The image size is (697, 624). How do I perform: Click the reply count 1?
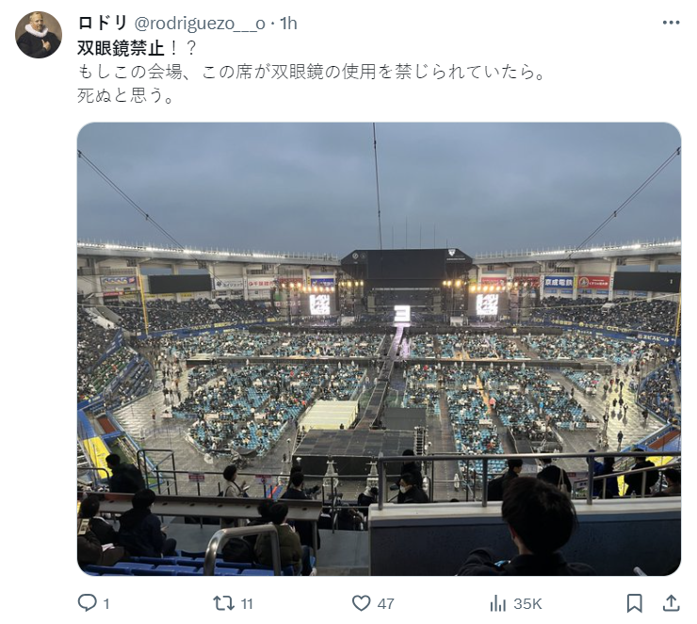pos(106,604)
